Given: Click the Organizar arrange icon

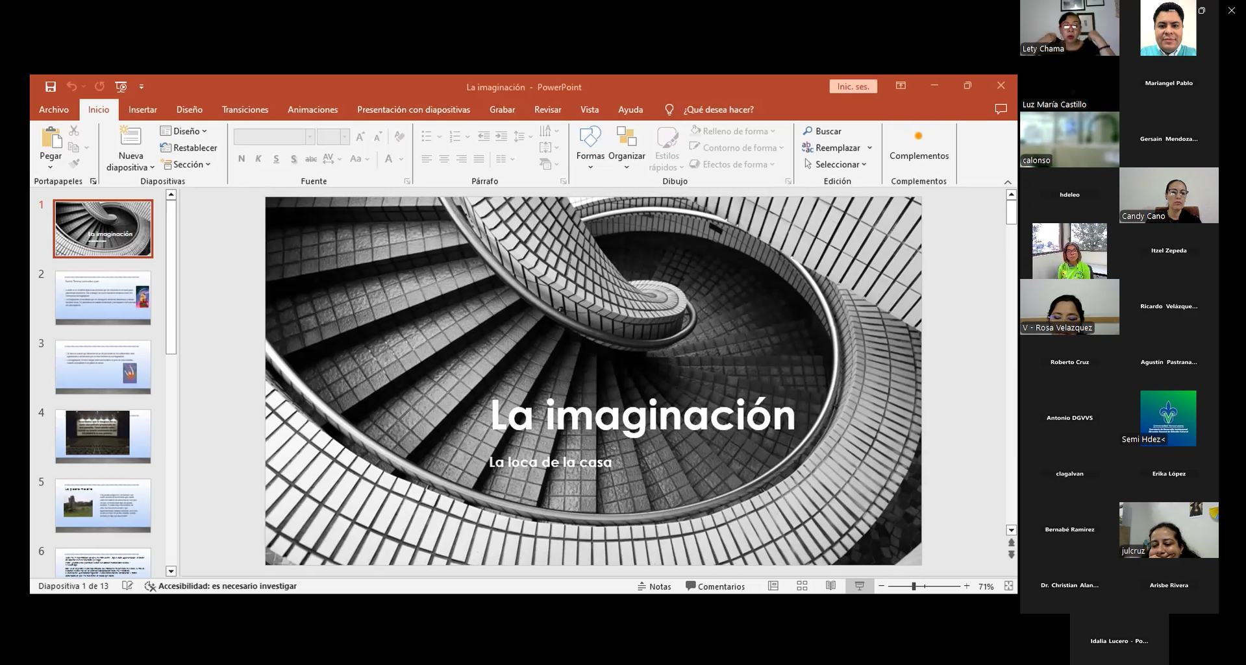Looking at the screenshot, I should tap(626, 137).
